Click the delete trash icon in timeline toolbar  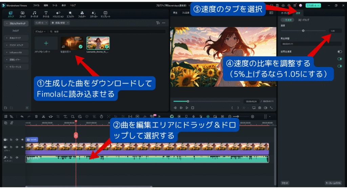[x=36, y=116]
